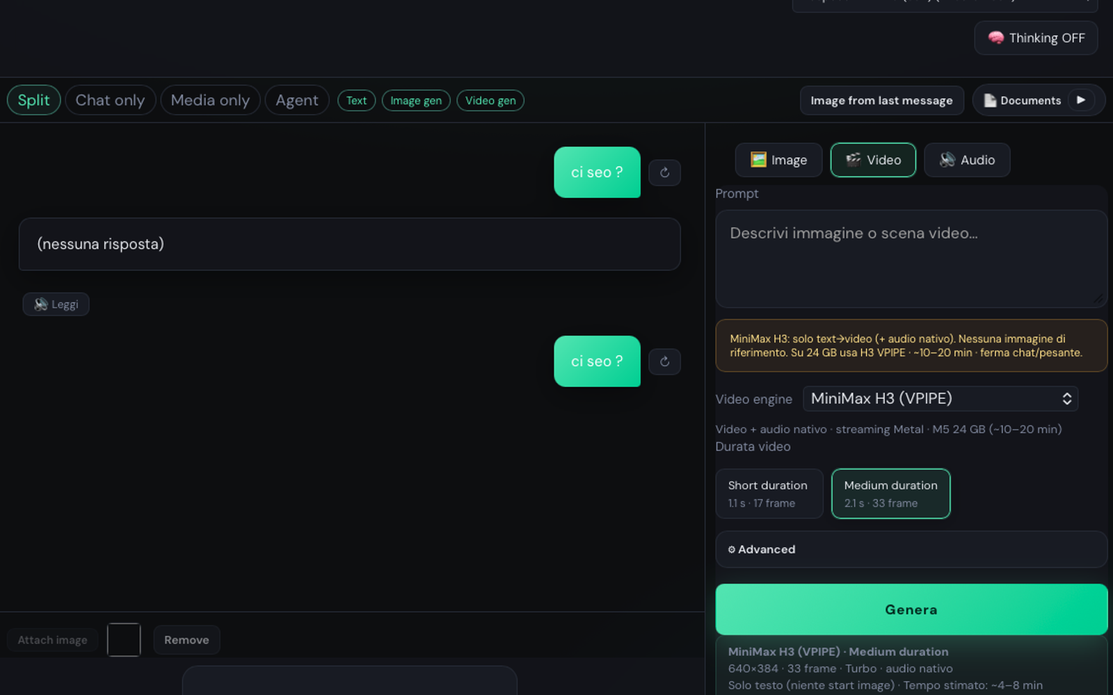Screen dimensions: 1113x695
Task: Click the 'MiniMax H3 (VPIPE) · Medium duration' summary
Action: (838, 652)
